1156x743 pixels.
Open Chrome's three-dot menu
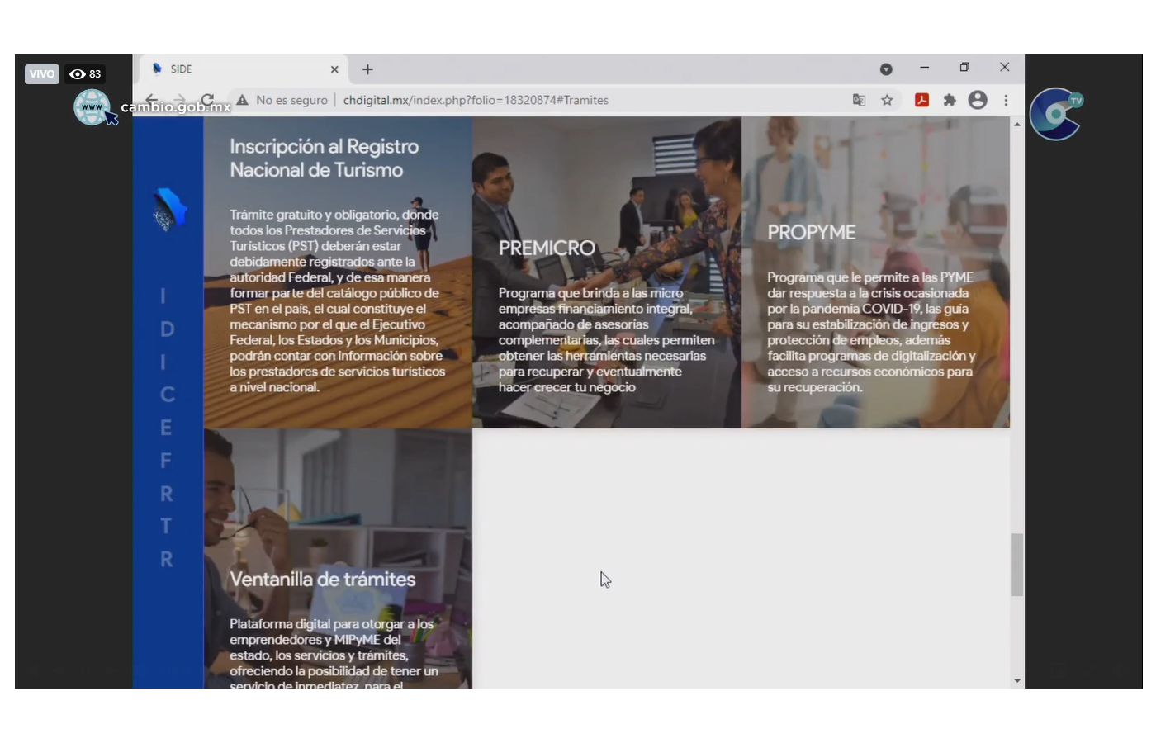point(1006,100)
